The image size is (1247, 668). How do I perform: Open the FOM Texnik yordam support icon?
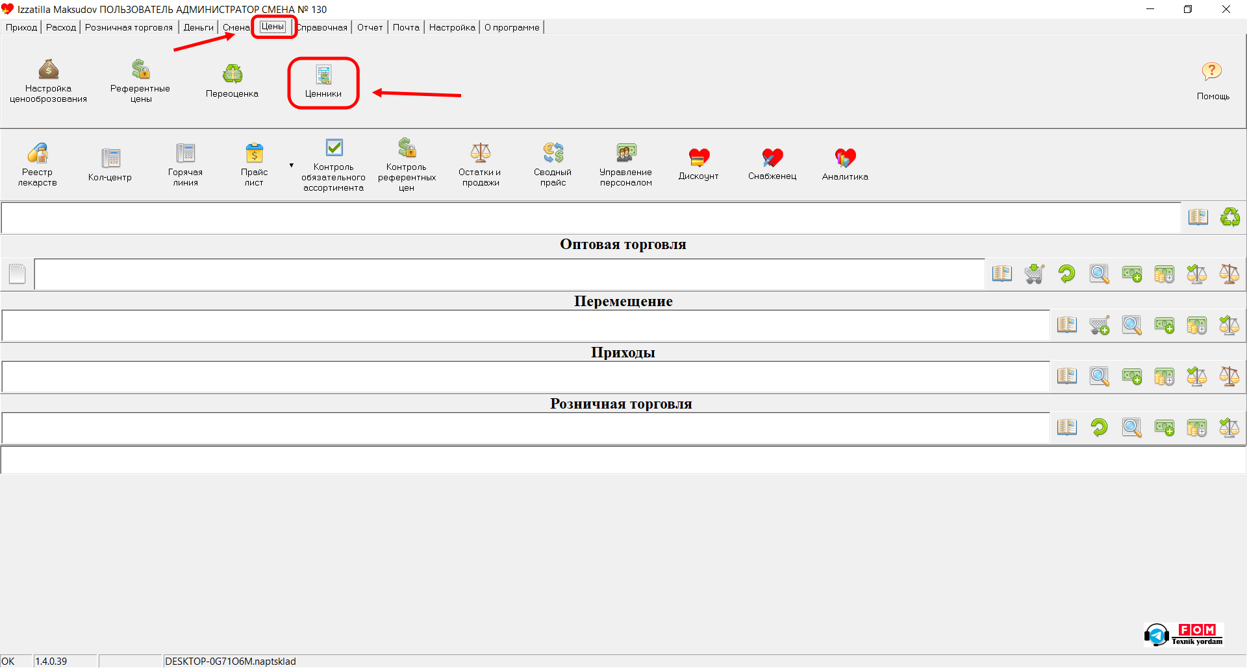(x=1184, y=635)
